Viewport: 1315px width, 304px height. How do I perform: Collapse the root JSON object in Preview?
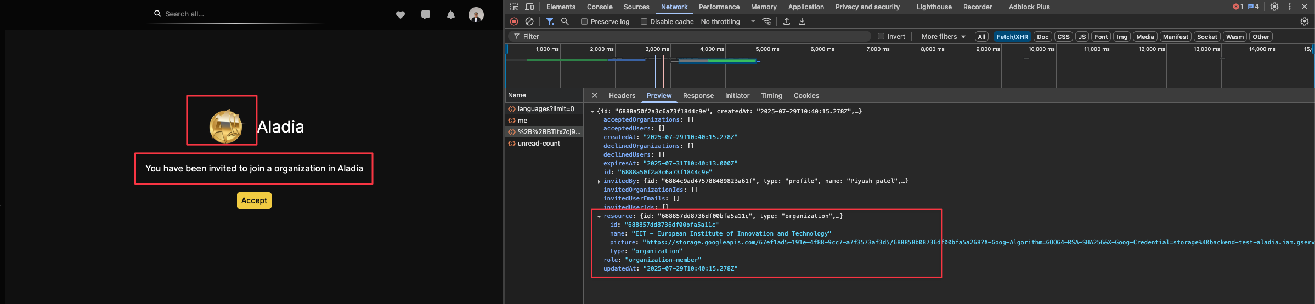pos(592,111)
